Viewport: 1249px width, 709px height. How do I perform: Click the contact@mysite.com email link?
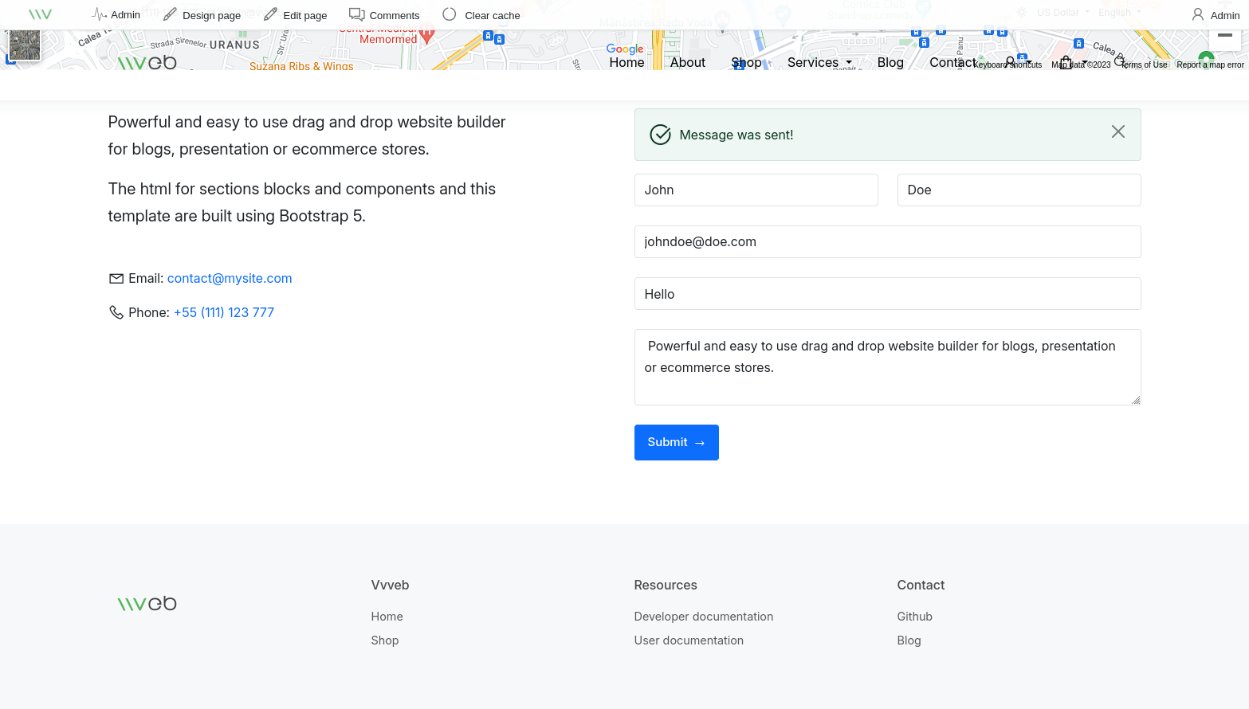point(230,278)
